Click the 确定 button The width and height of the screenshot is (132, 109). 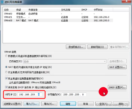68,104
